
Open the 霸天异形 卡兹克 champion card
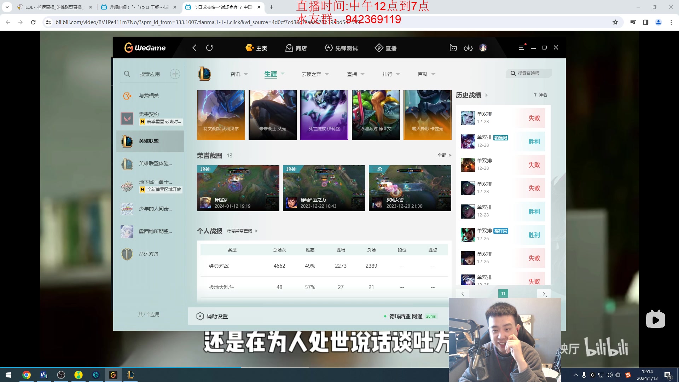pyautogui.click(x=428, y=115)
